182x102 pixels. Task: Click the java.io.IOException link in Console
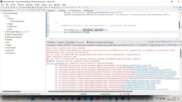(x=57, y=63)
